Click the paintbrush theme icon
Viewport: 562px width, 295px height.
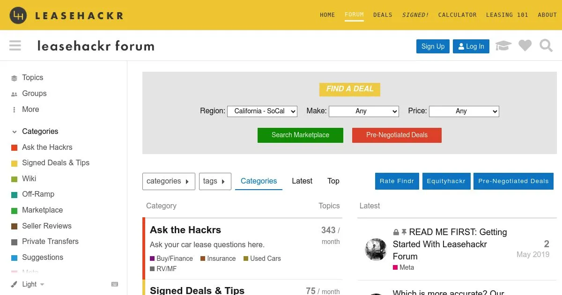click(14, 284)
